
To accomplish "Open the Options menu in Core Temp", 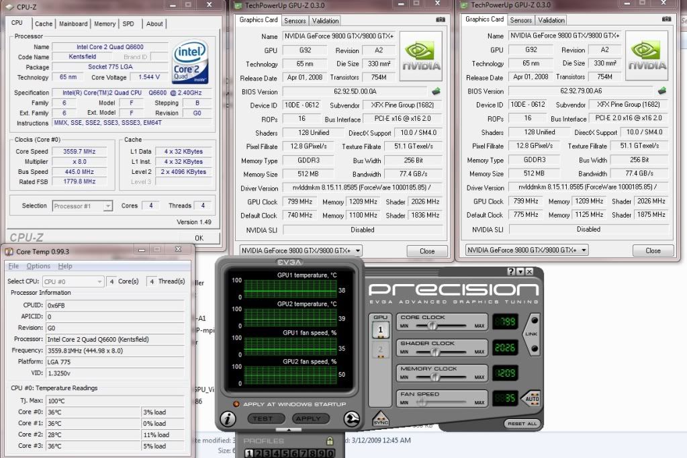I will click(38, 266).
